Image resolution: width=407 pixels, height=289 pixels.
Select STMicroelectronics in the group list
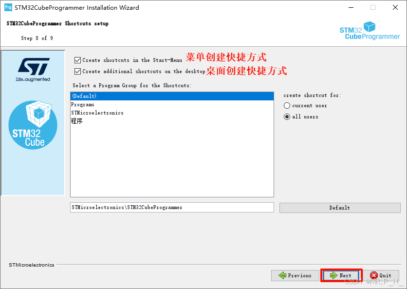[x=172, y=113]
